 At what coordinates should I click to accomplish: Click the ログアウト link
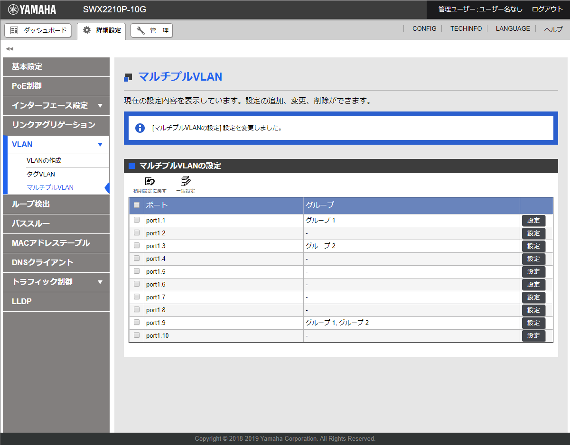pos(547,9)
